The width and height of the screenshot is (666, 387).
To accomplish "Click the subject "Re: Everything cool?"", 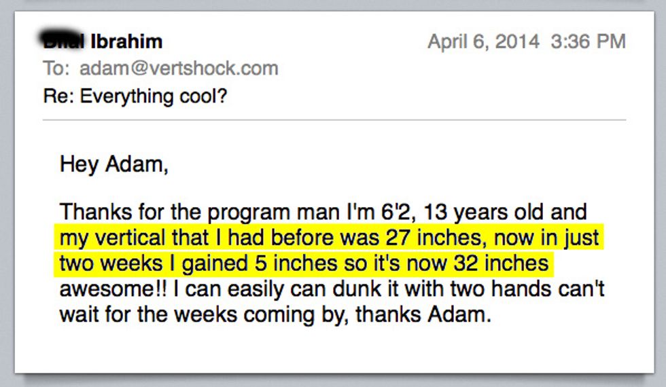I will (x=134, y=96).
